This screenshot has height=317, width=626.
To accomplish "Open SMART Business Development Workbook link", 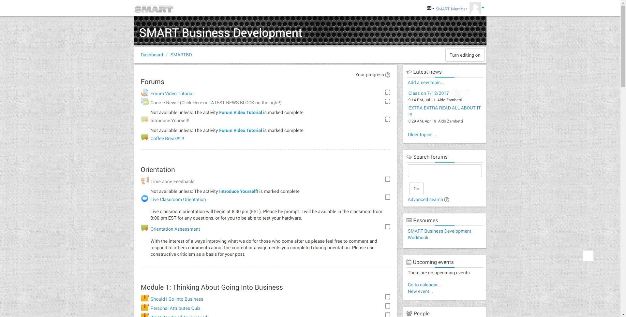I will (439, 234).
